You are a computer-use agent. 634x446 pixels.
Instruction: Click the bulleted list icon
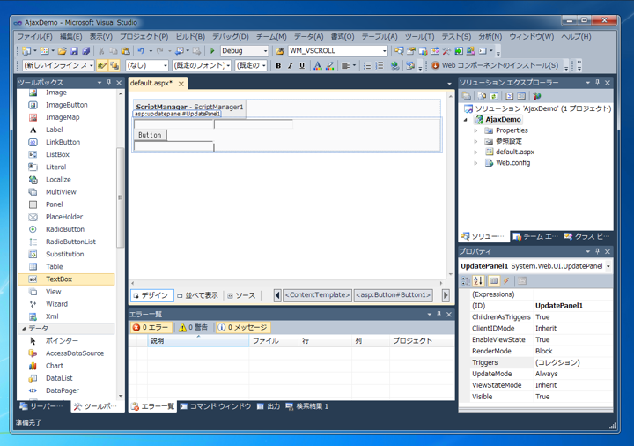[367, 65]
